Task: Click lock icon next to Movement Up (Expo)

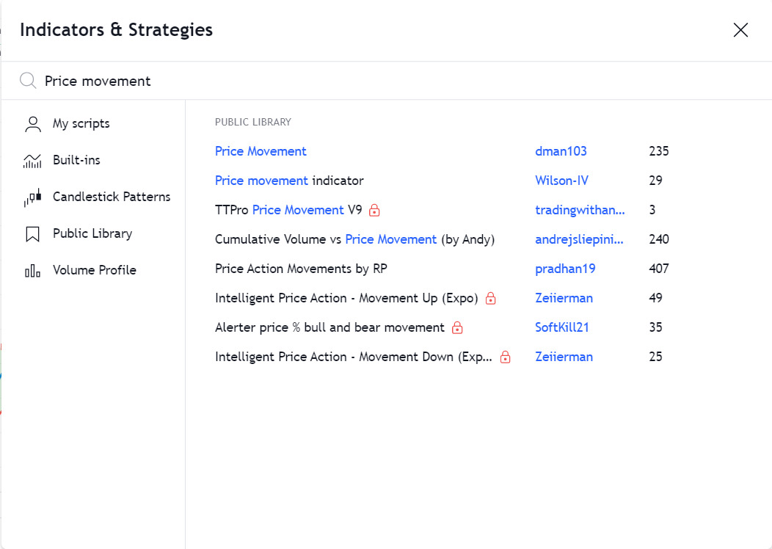Action: point(490,299)
